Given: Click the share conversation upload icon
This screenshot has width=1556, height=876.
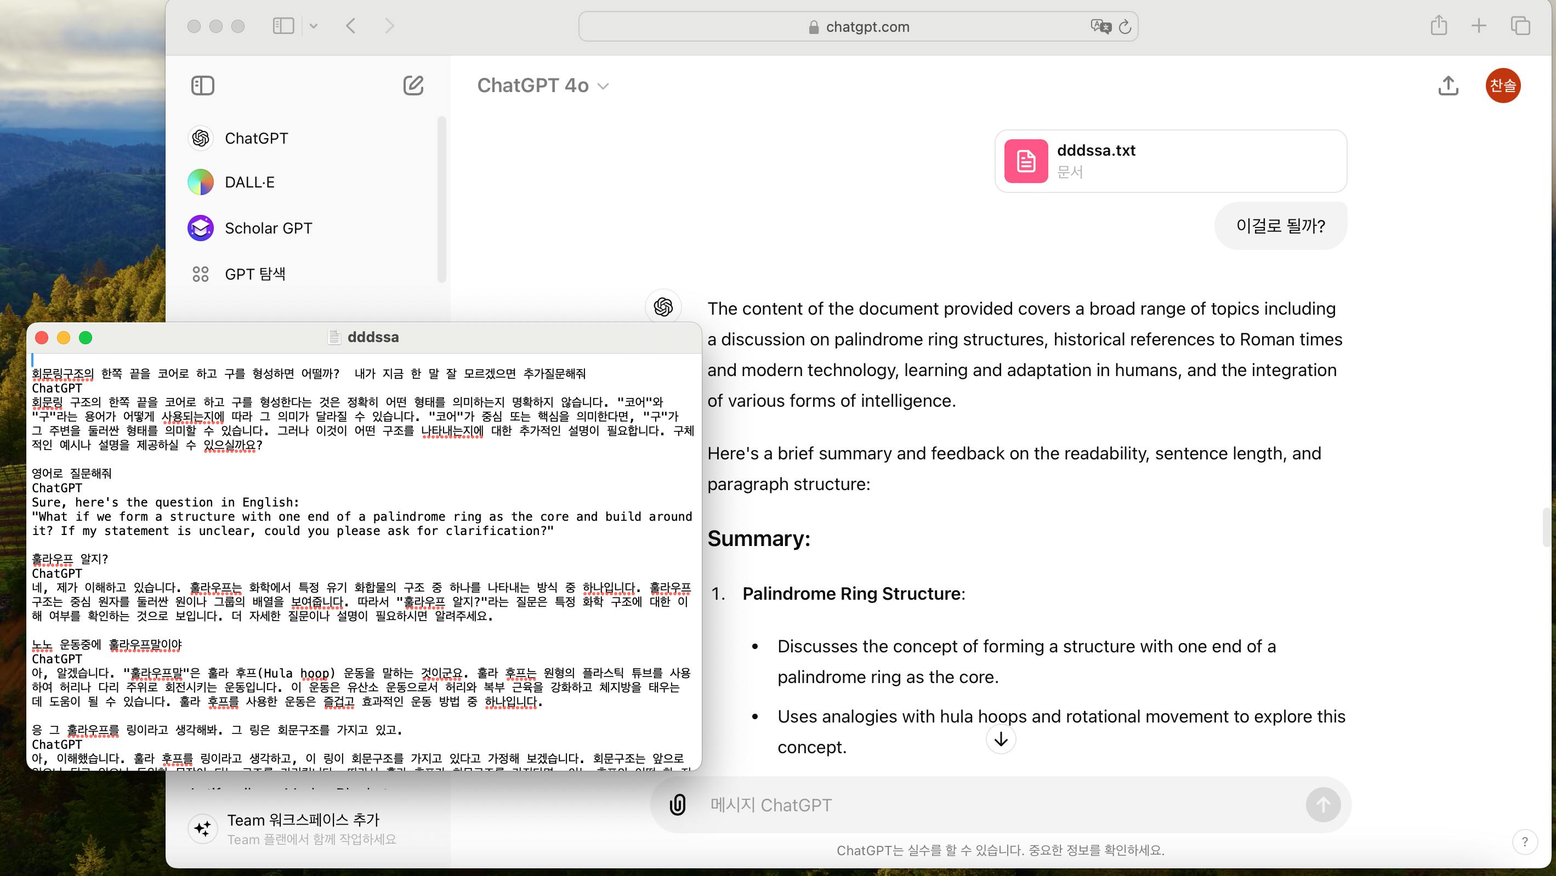Looking at the screenshot, I should pyautogui.click(x=1448, y=86).
